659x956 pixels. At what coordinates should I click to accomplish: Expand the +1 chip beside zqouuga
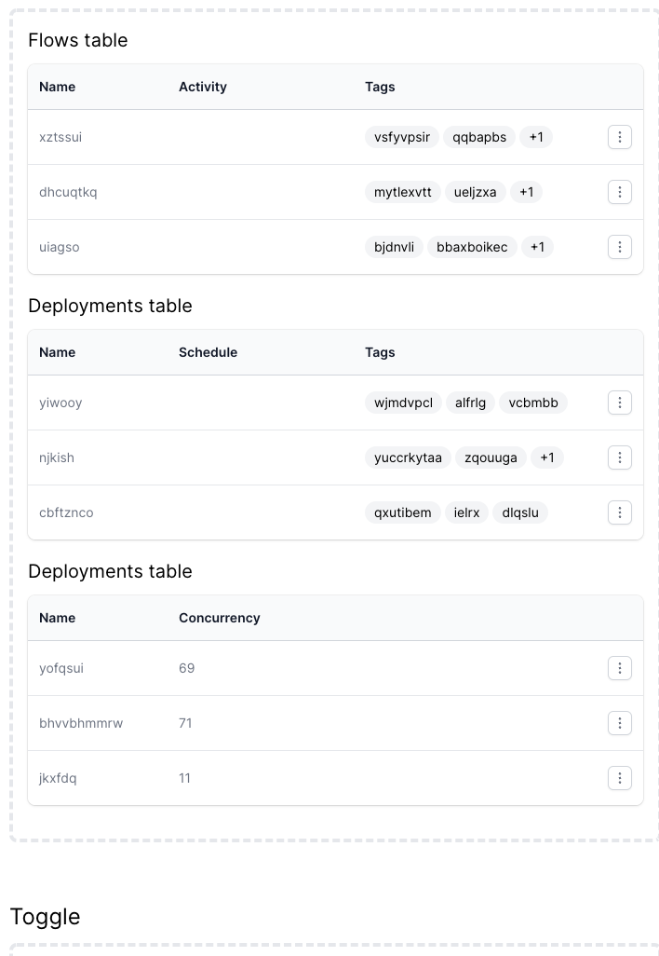pyautogui.click(x=547, y=457)
